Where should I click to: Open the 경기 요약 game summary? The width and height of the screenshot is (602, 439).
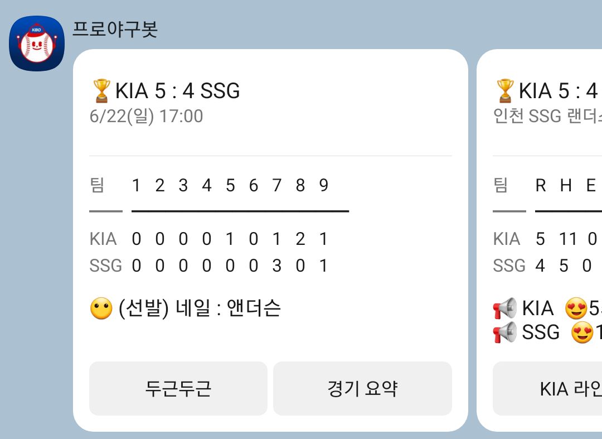362,388
